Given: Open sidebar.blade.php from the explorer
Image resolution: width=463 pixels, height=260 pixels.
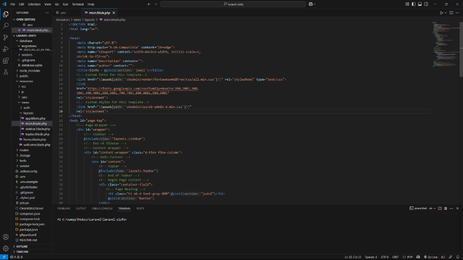Looking at the screenshot, I should point(37,129).
